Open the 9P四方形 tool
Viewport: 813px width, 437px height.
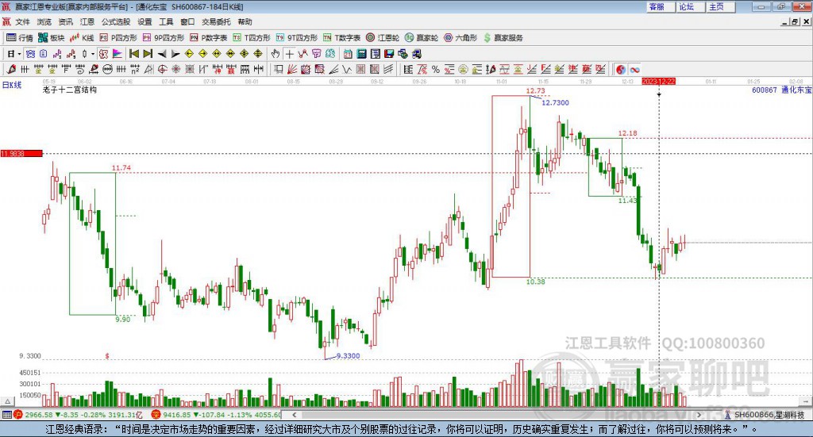(x=164, y=38)
